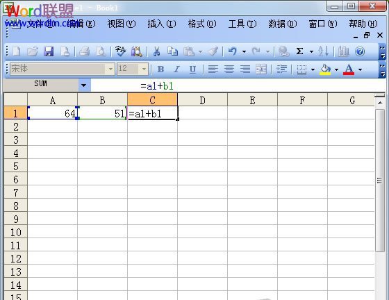Save the workbook with floppy disk icon
Viewport: 389px width, 300px height.
(49, 51)
